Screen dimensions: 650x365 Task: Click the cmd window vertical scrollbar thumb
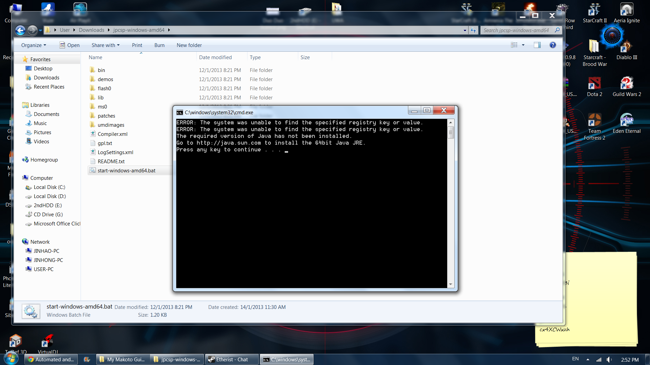pyautogui.click(x=451, y=132)
